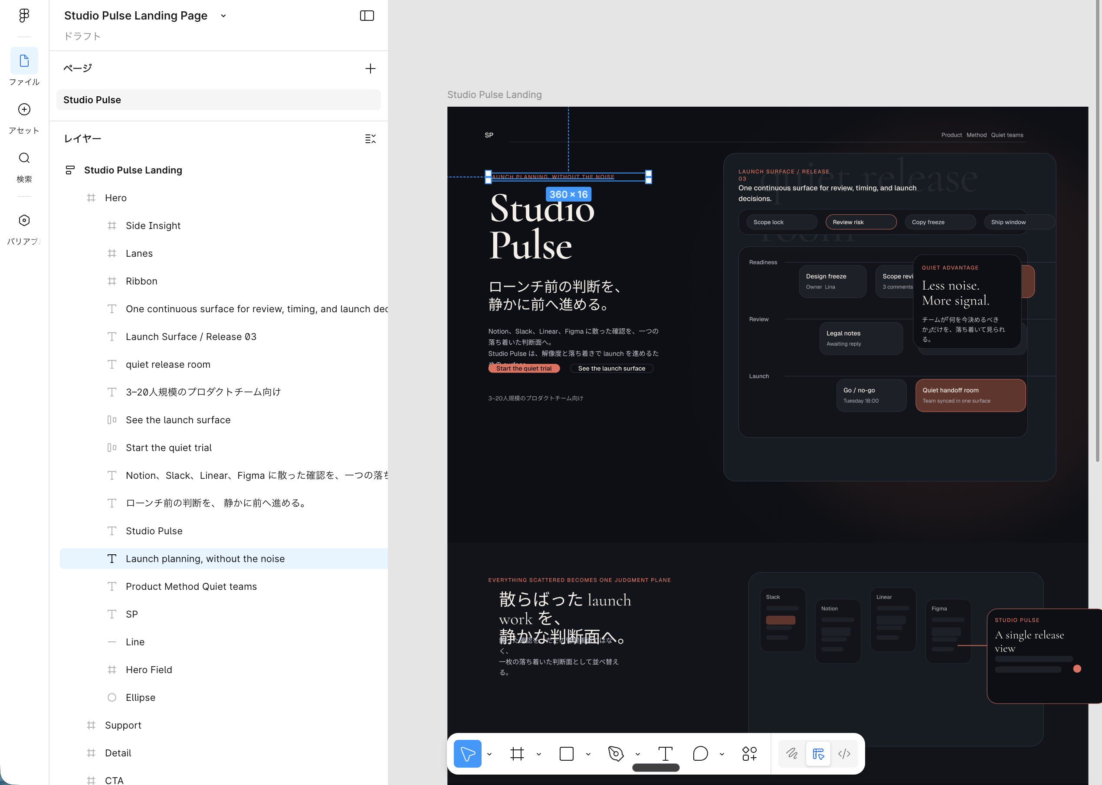Collapse all layers icon
This screenshot has height=785, width=1102.
[371, 139]
